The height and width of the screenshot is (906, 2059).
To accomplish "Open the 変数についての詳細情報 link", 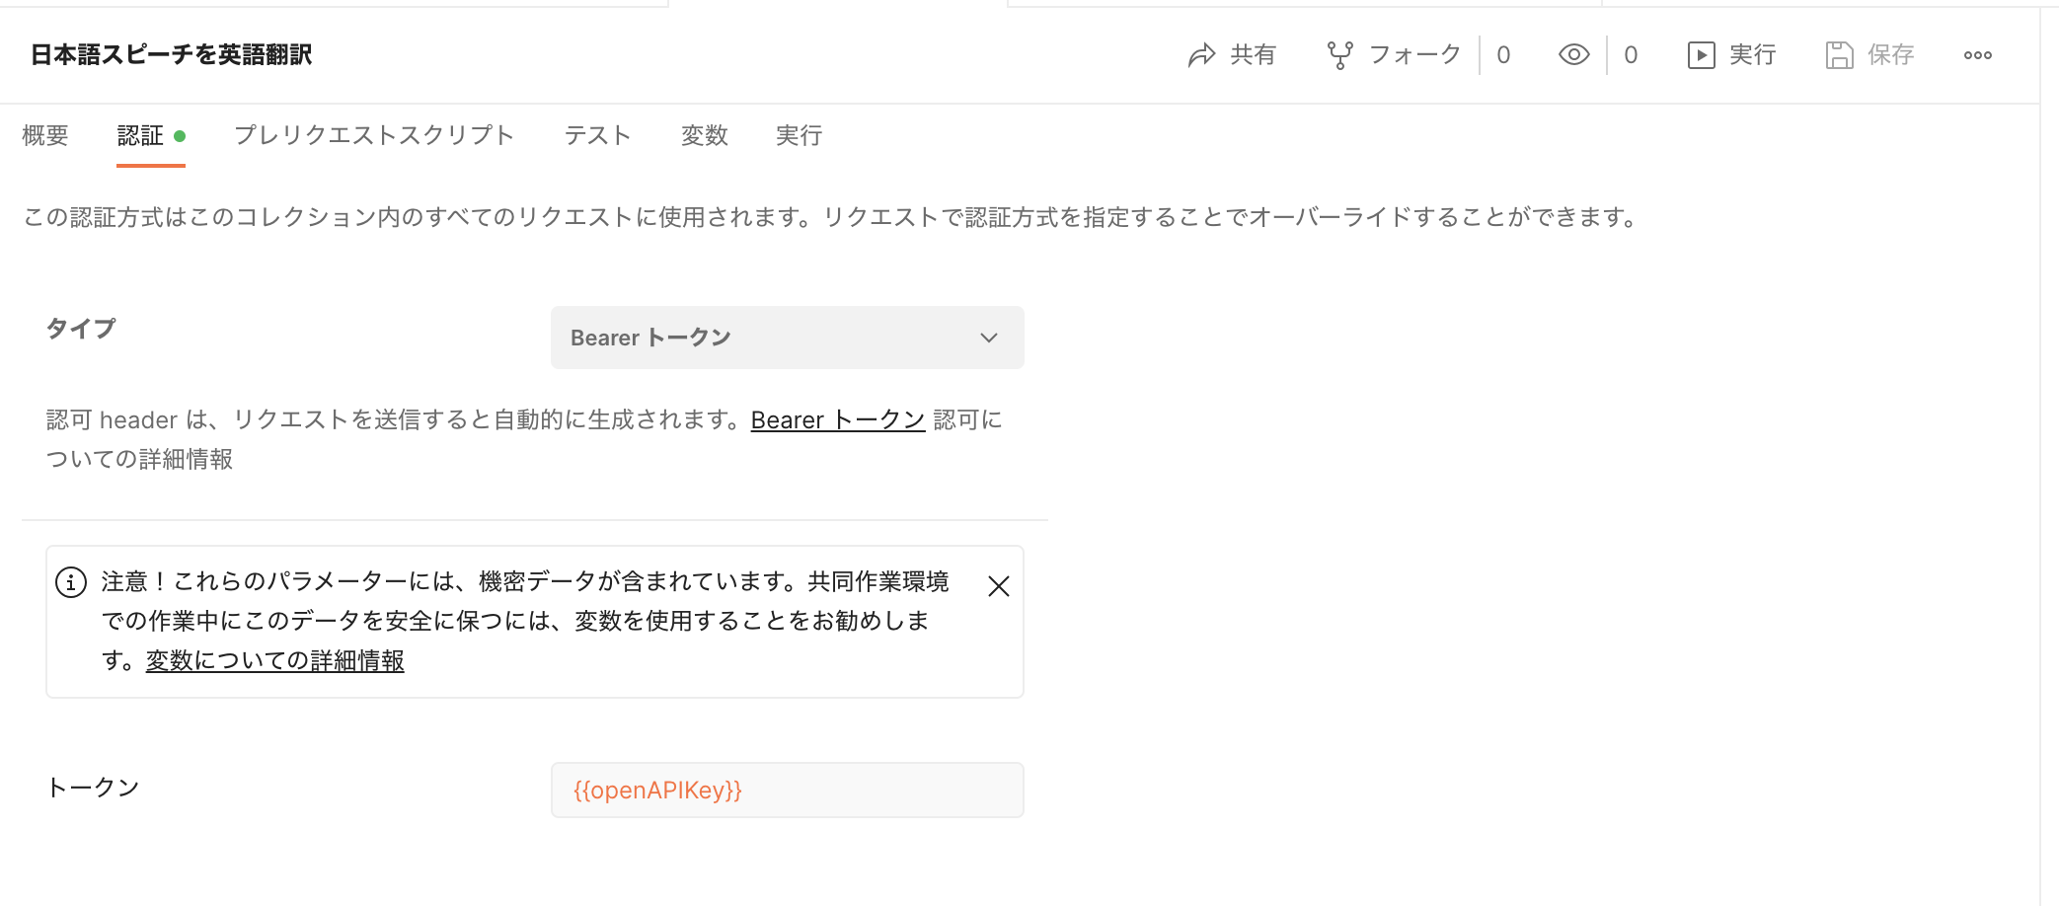I will pyautogui.click(x=274, y=662).
